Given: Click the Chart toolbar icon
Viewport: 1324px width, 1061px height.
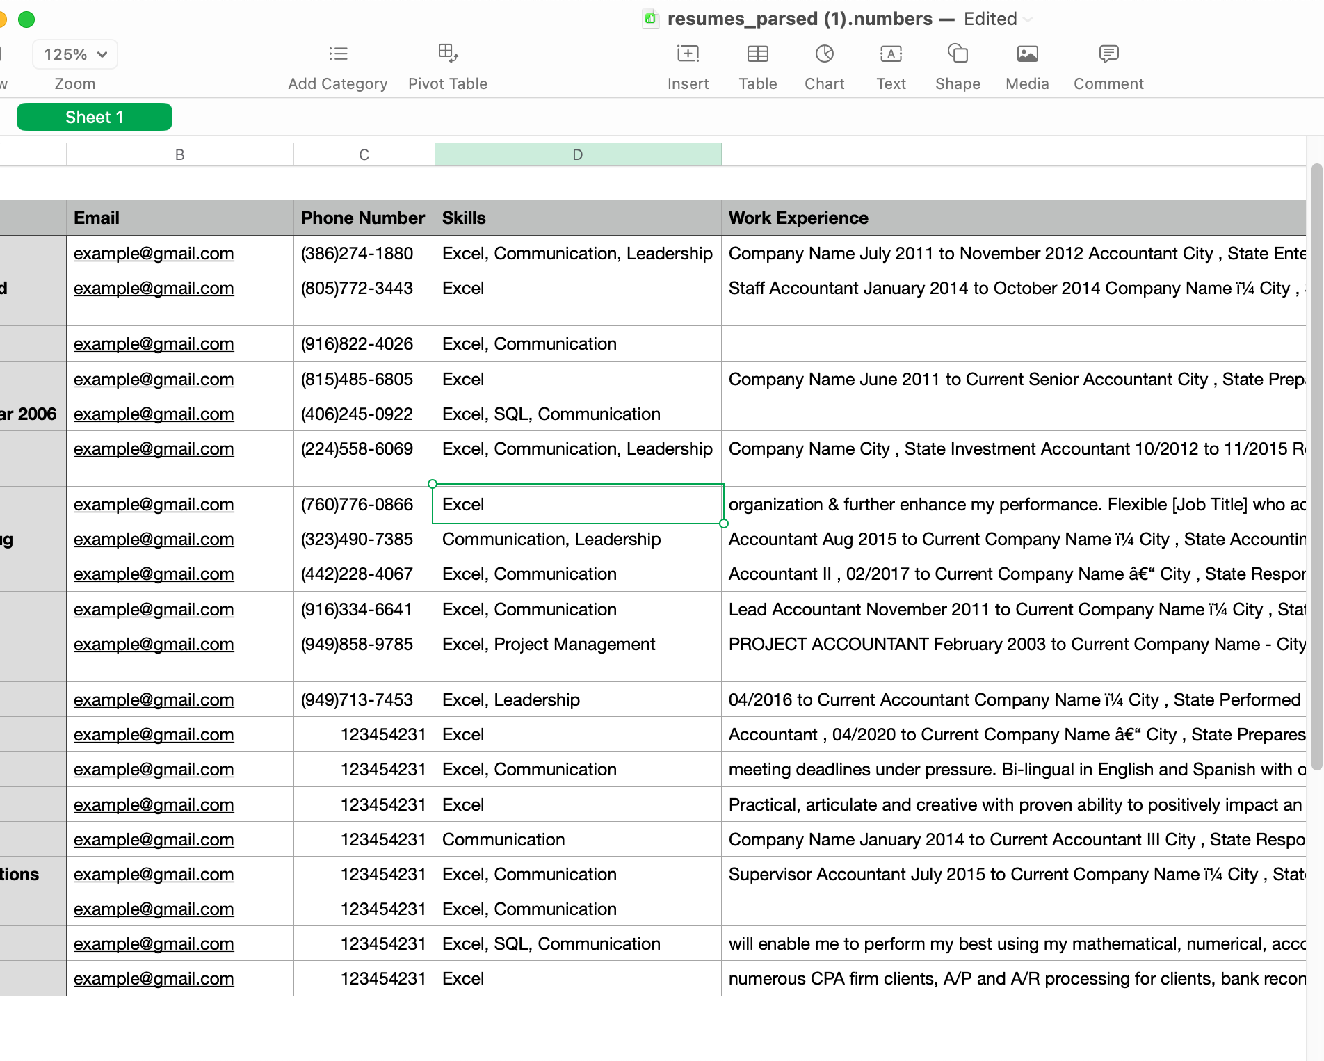Looking at the screenshot, I should (x=824, y=54).
